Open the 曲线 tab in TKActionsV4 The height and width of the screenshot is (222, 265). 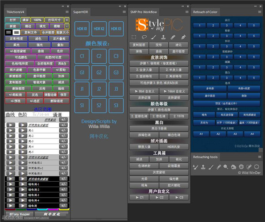tap(10, 115)
